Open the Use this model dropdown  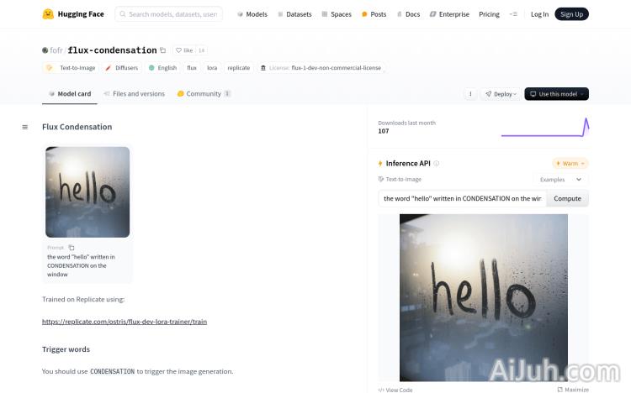coord(556,94)
